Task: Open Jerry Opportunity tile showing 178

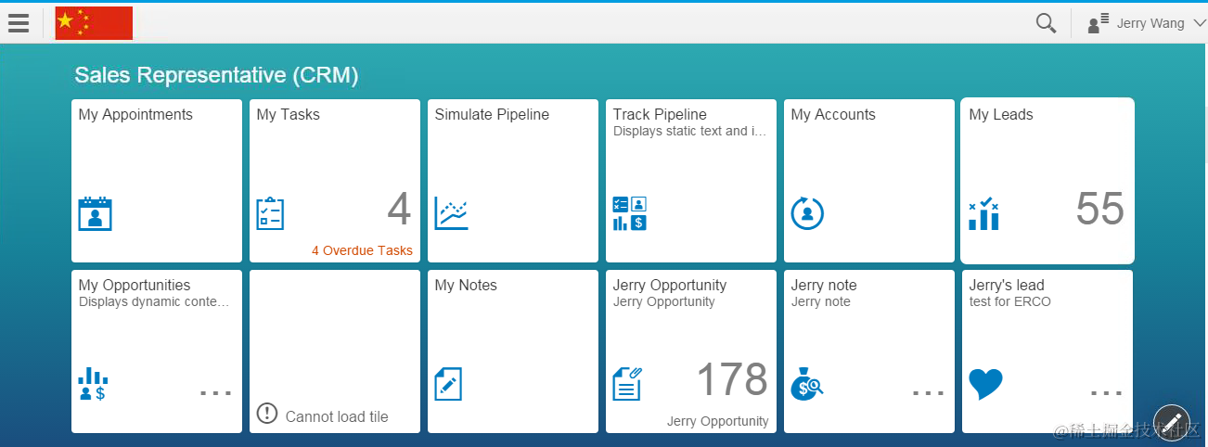Action: click(690, 351)
